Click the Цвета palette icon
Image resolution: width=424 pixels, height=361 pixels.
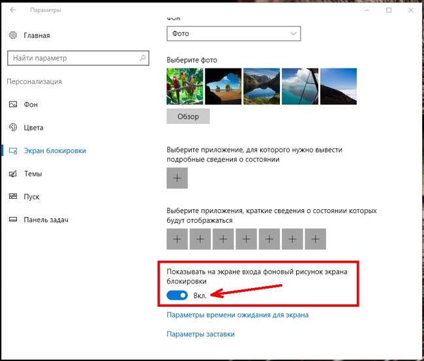(x=13, y=127)
